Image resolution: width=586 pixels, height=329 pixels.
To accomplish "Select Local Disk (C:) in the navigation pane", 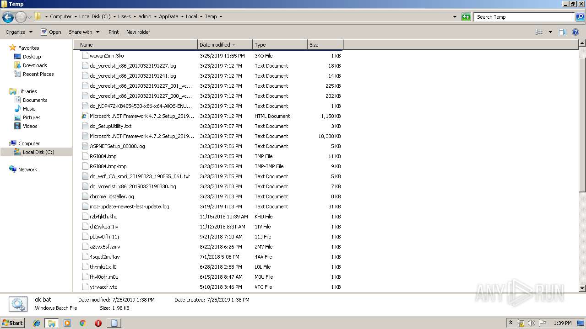I will click(38, 152).
